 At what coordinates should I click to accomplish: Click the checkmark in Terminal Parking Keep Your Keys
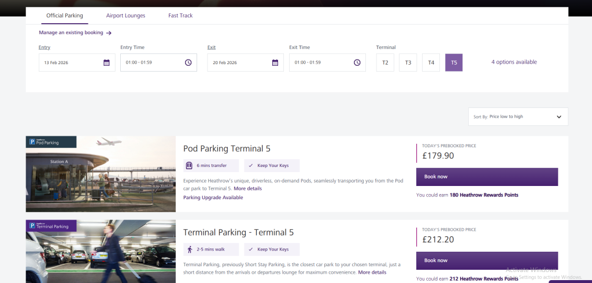251,250
